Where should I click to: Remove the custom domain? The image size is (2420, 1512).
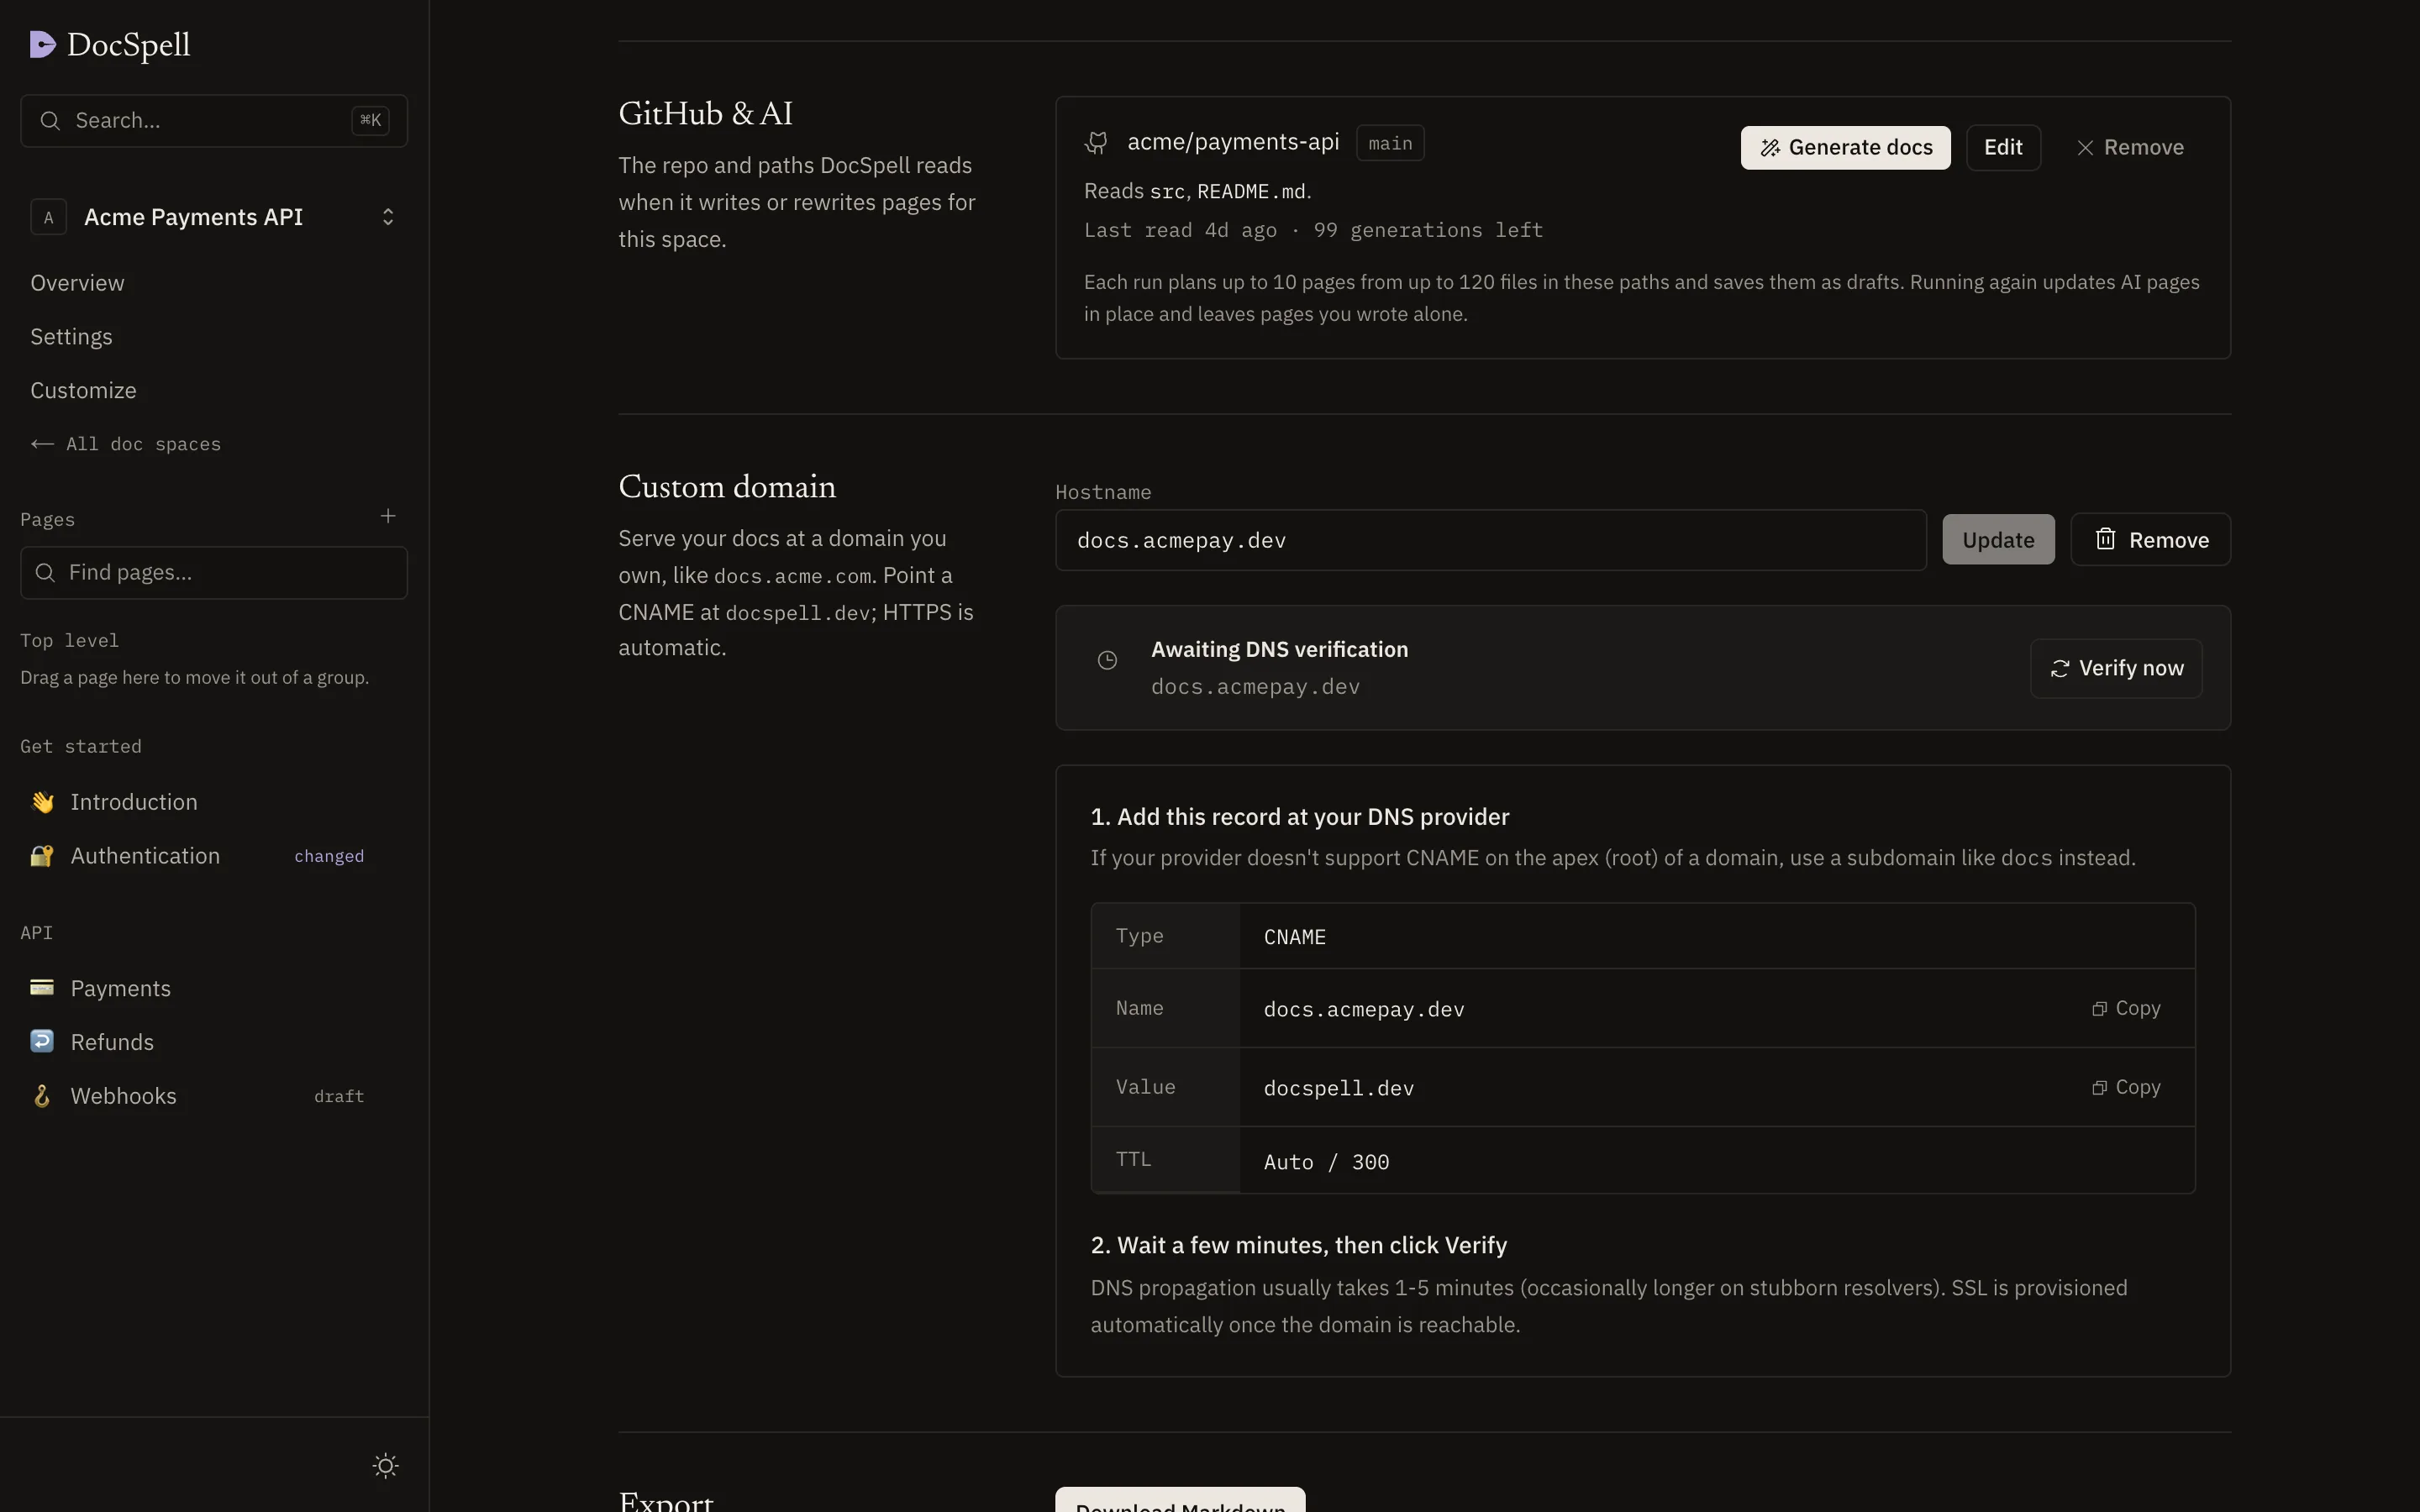tap(2150, 540)
